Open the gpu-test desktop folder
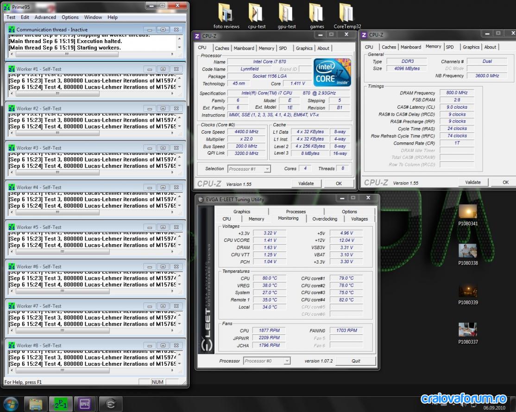This screenshot has height=412, width=516. (x=287, y=16)
